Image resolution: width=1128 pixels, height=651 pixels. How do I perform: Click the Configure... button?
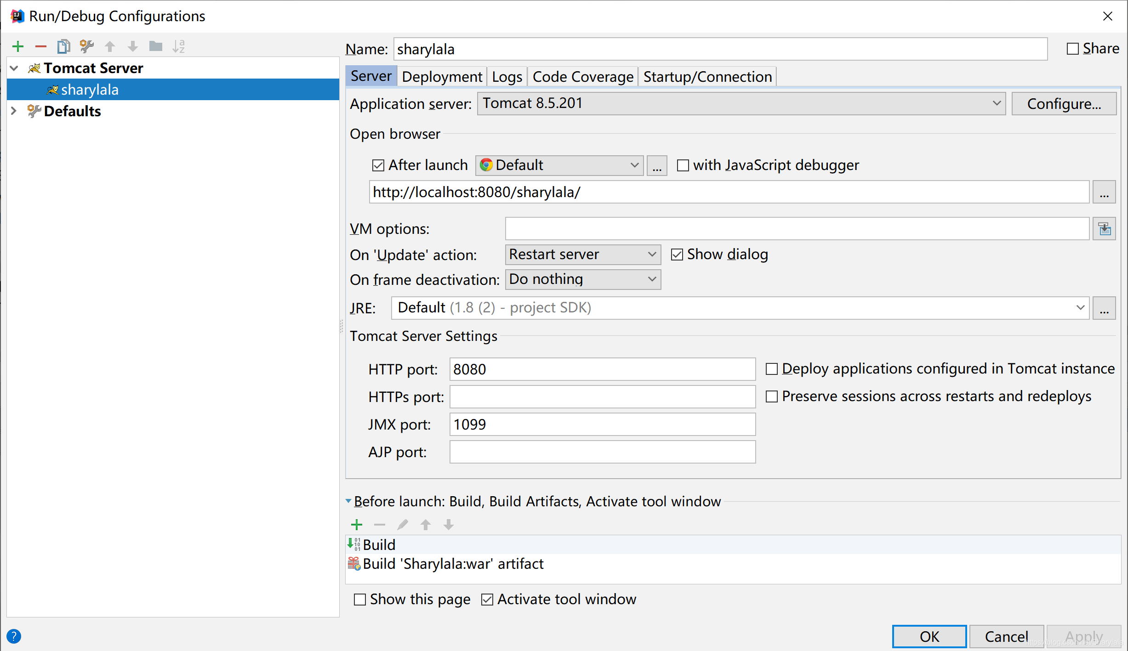[1064, 104]
